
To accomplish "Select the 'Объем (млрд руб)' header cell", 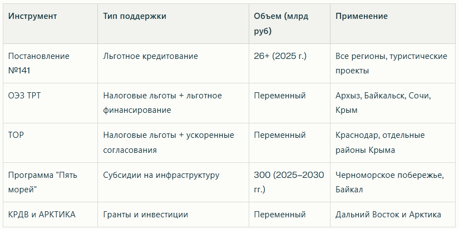I will point(281,24).
